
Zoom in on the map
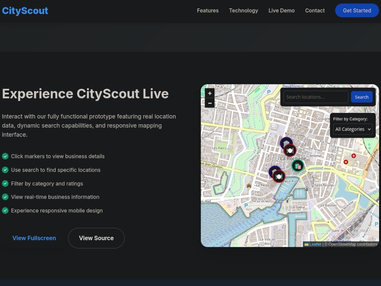point(210,93)
